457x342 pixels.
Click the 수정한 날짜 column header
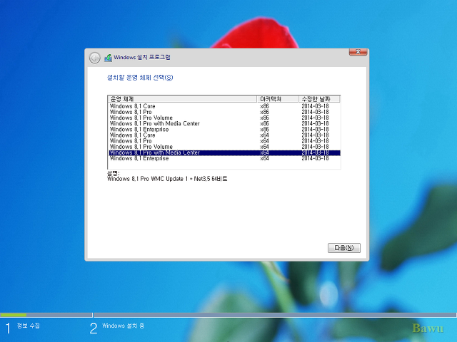coord(319,99)
